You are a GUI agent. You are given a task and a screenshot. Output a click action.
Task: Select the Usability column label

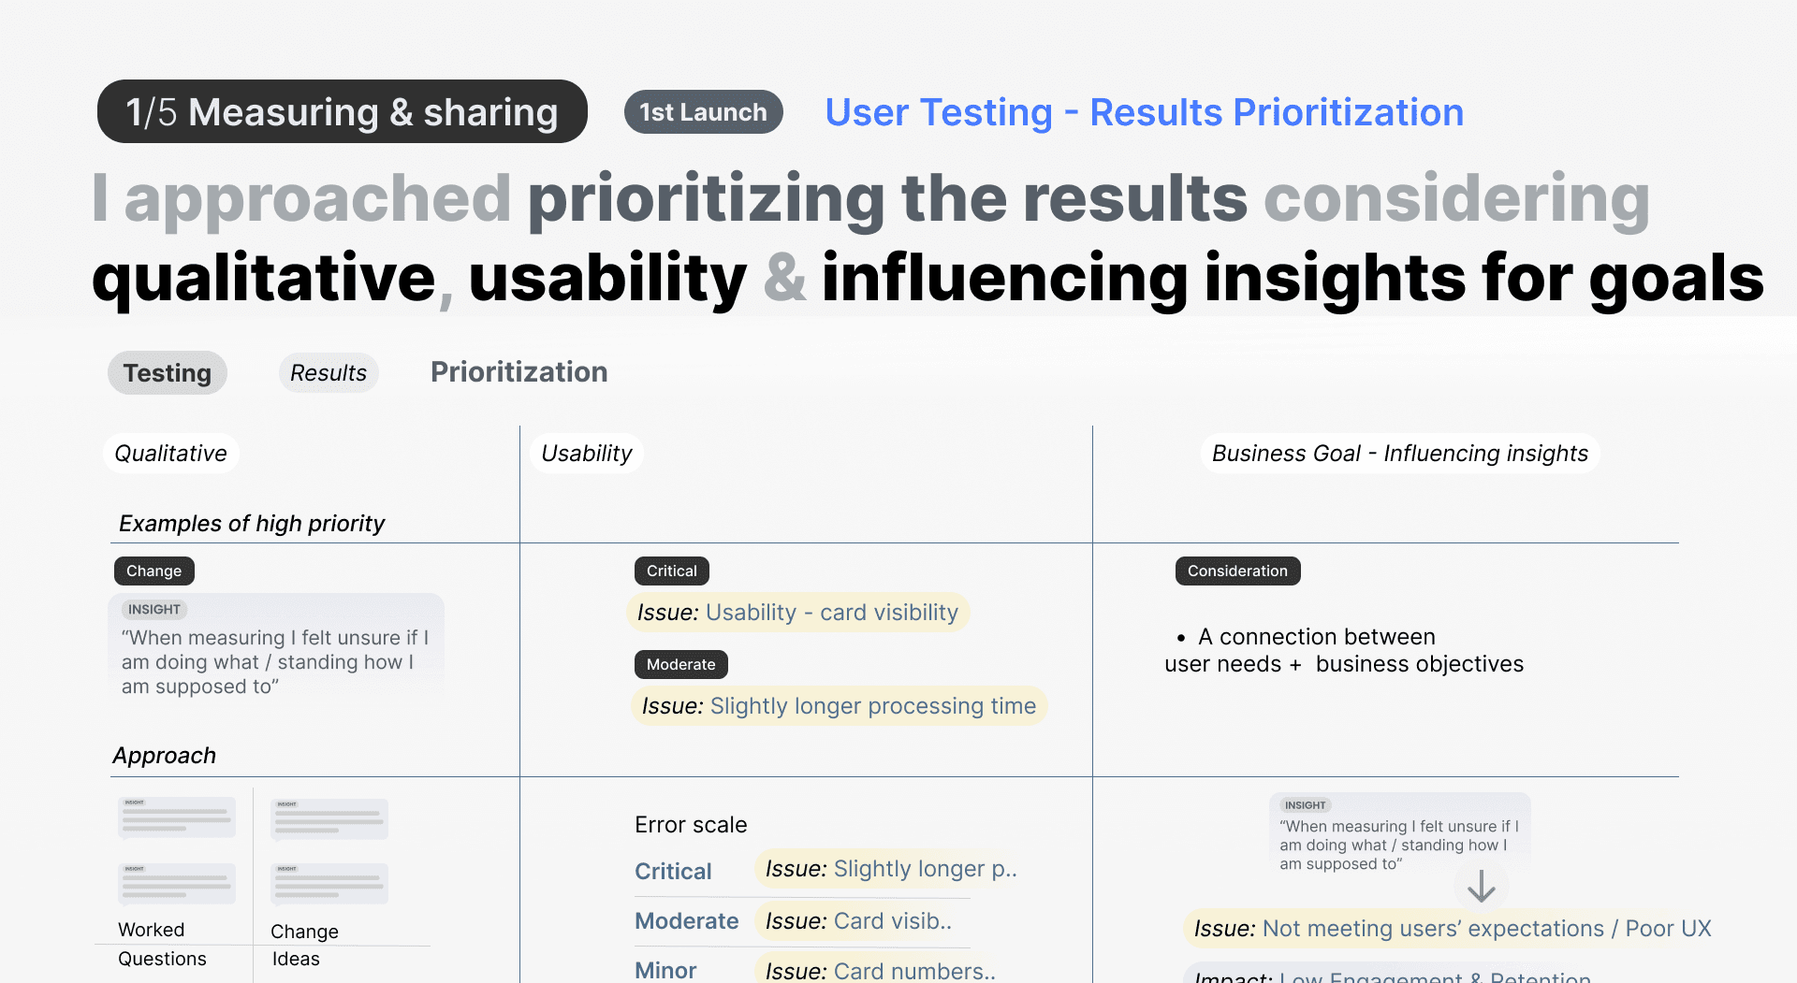[x=587, y=454]
